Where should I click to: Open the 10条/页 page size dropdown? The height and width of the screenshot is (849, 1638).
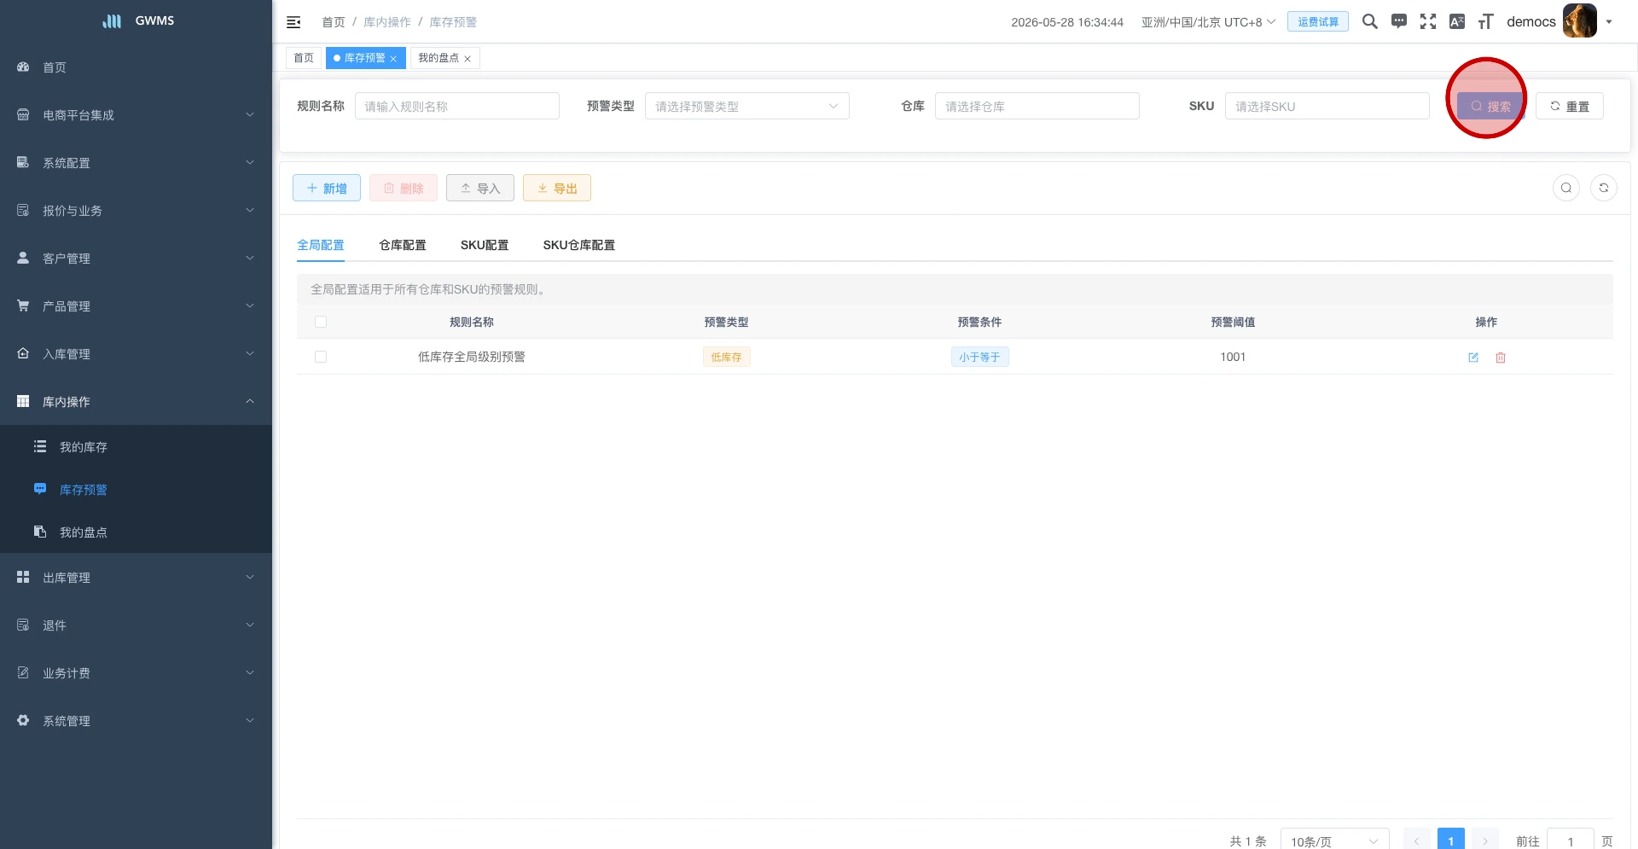tap(1335, 840)
